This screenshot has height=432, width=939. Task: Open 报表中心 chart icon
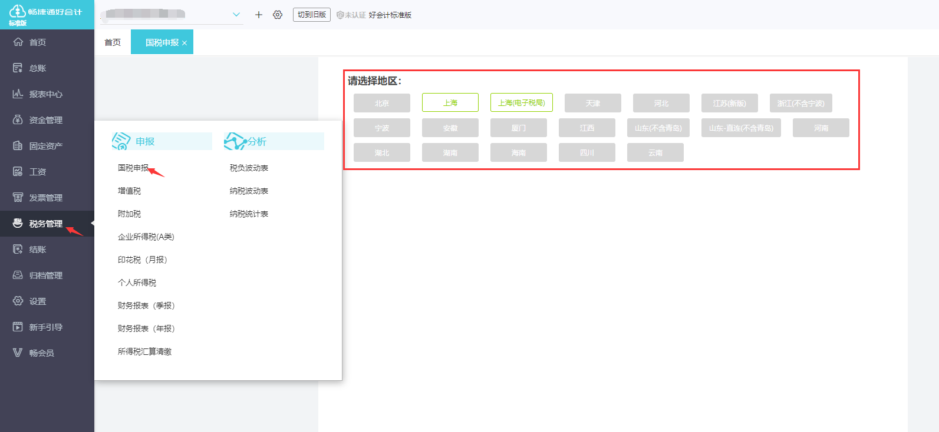pos(18,94)
